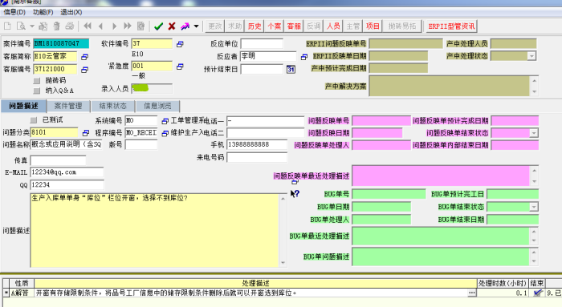562x307 pixels.
Task: Open lookup window icon beside 客服简称 field
Action: tap(84, 57)
